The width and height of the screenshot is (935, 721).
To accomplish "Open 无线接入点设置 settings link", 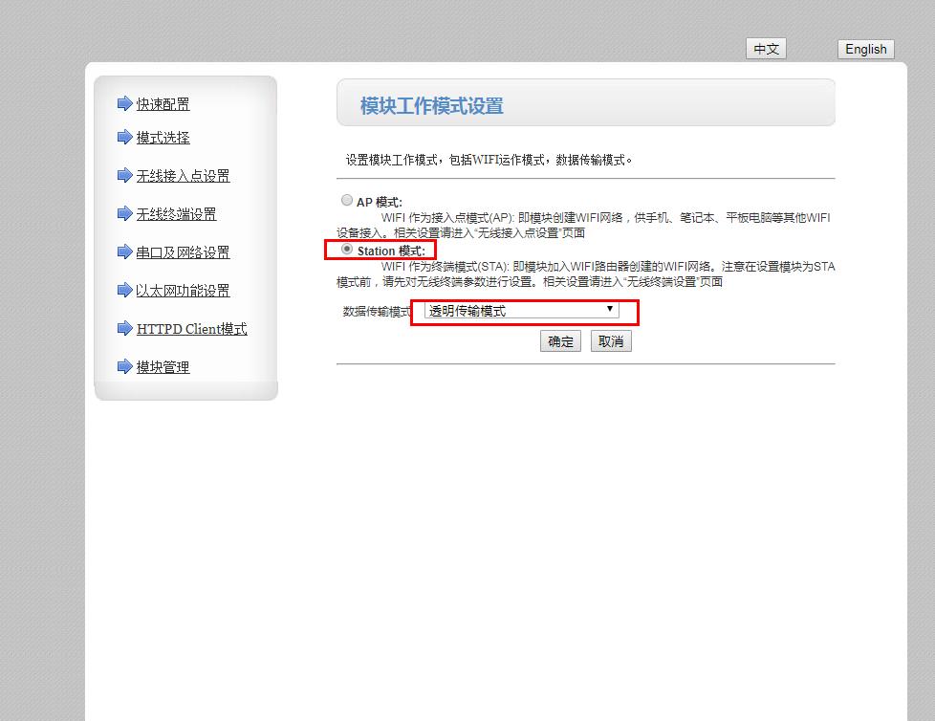I will pyautogui.click(x=183, y=176).
